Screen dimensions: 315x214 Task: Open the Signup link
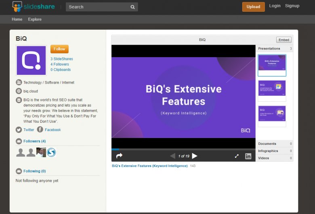pos(292,6)
